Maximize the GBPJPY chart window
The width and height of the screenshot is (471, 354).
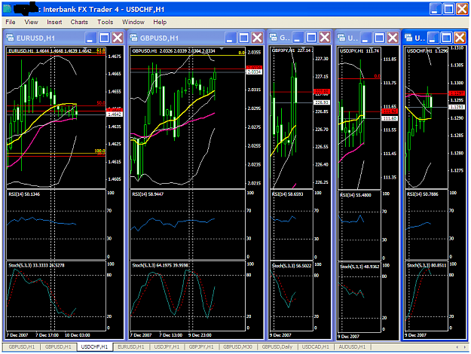311,38
